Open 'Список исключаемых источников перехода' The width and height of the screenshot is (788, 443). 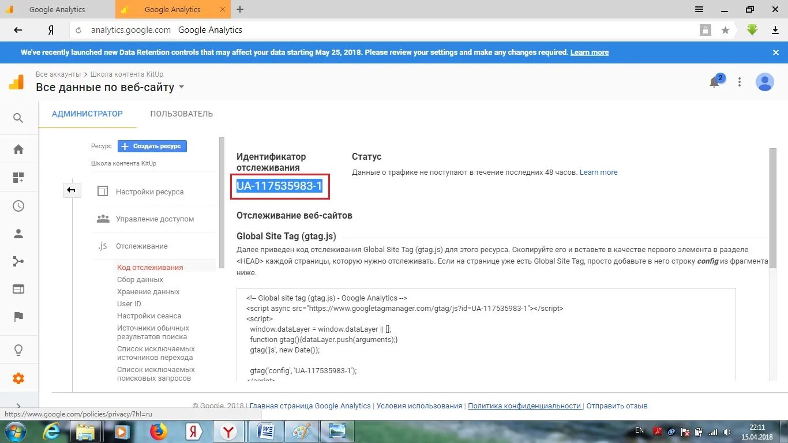point(156,353)
